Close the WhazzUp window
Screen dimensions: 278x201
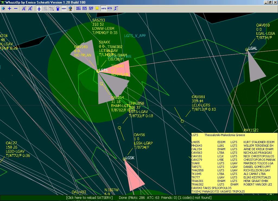[x=275, y=2]
